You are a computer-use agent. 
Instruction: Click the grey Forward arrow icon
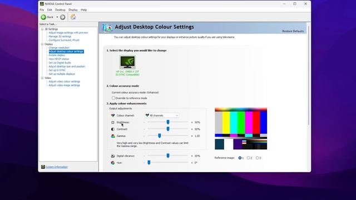[63, 17]
